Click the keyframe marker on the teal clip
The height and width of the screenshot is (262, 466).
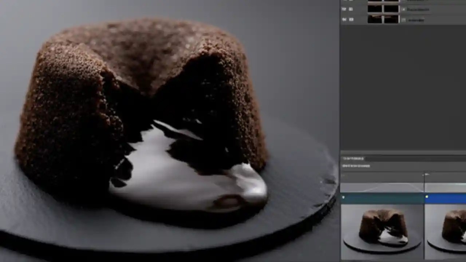pos(343,197)
